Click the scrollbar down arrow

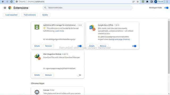point(169,94)
